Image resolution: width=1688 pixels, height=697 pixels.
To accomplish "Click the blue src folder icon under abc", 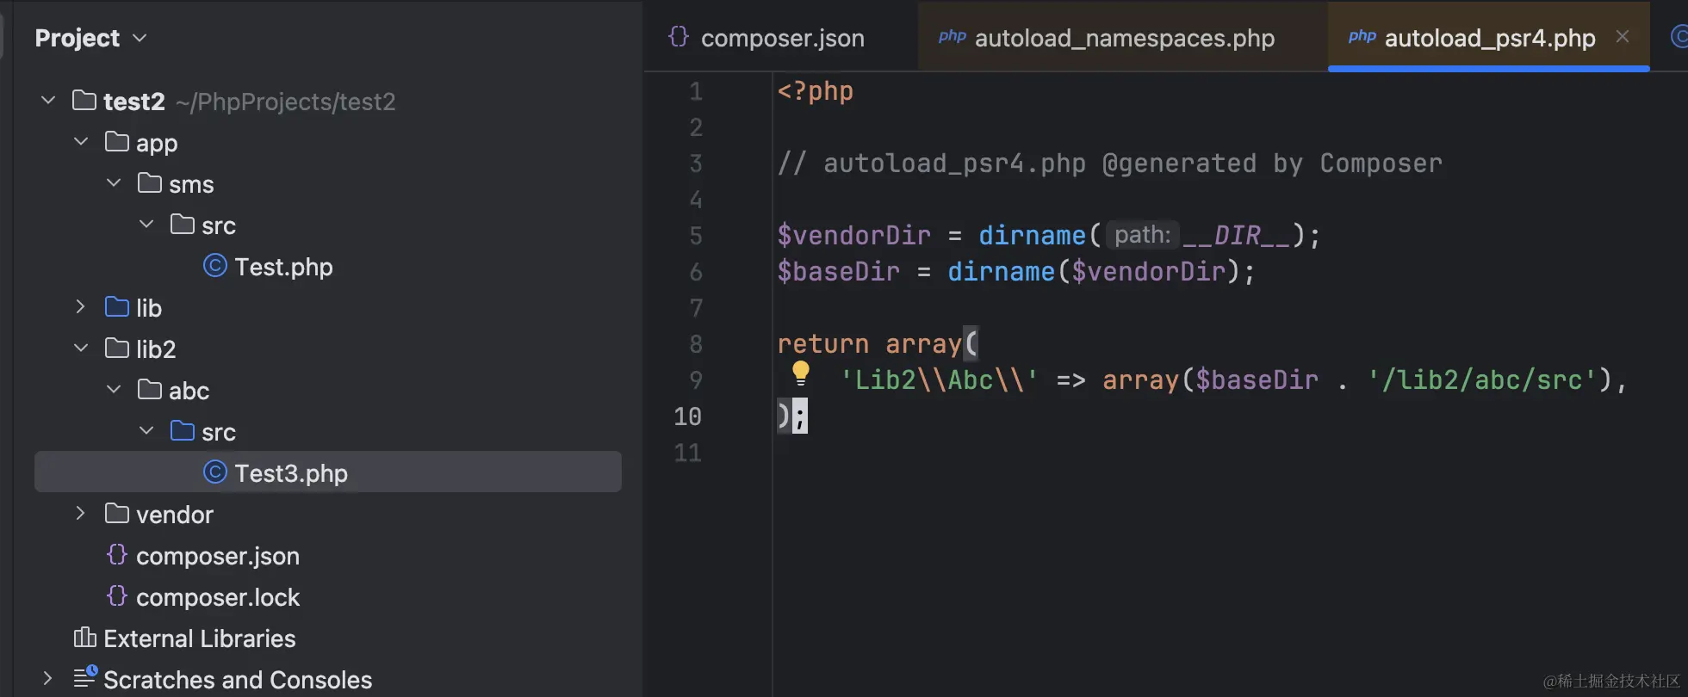I will 183,430.
